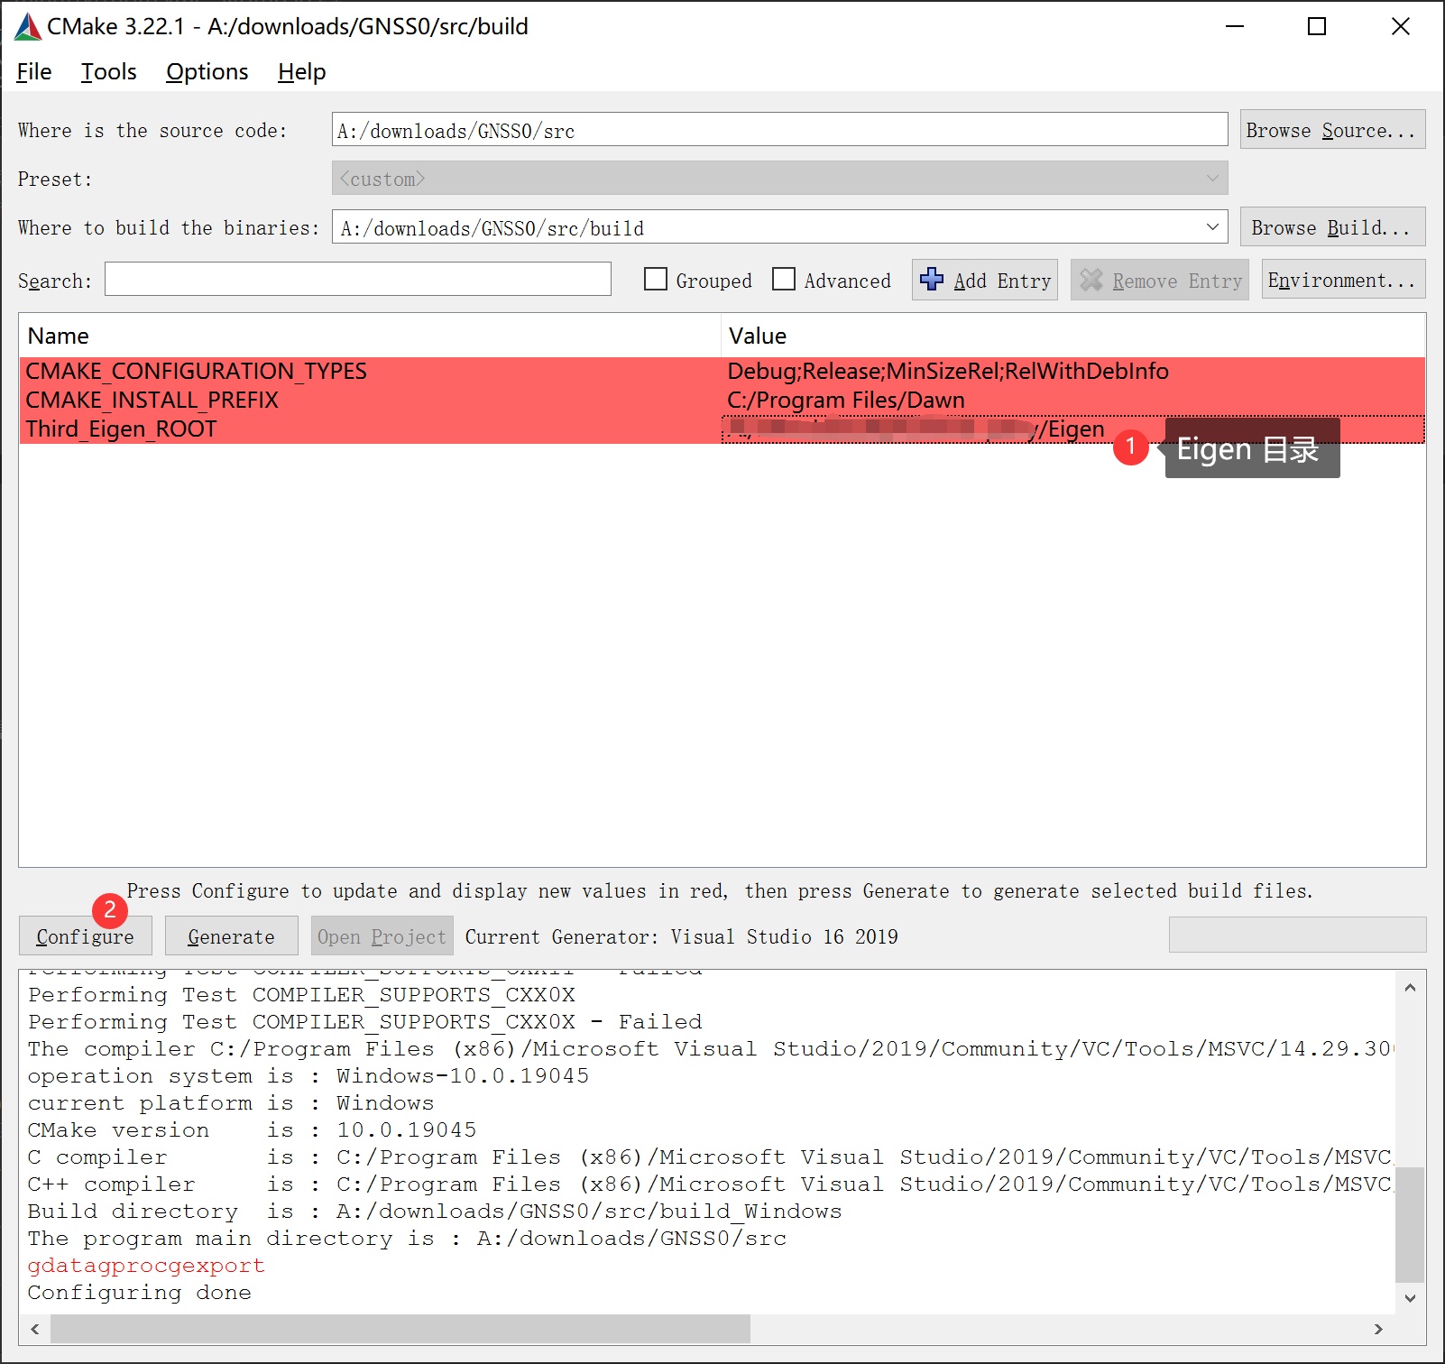Close the CMake window
This screenshot has height=1364, width=1445.
(x=1401, y=26)
